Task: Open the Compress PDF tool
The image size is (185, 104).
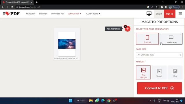Action: (x=58, y=14)
